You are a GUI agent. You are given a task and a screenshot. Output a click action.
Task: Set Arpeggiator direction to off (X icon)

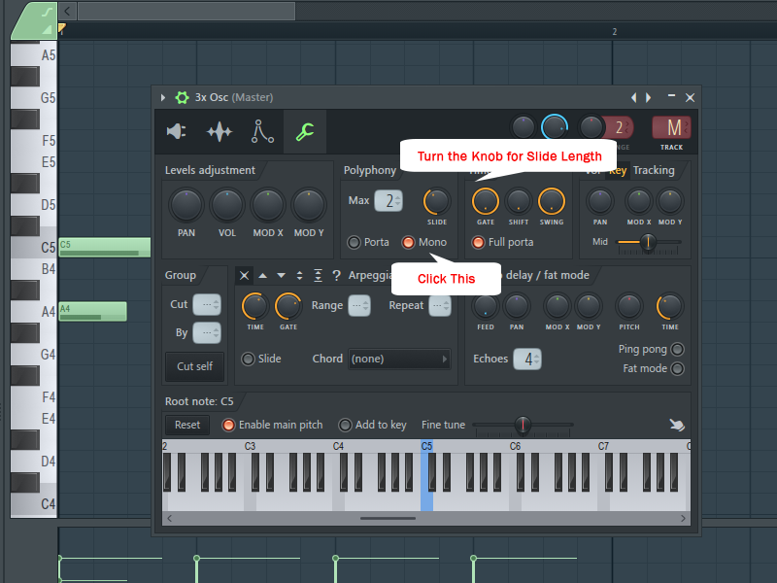click(245, 275)
